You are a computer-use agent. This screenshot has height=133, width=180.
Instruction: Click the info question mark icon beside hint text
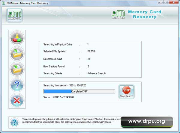[14, 122]
